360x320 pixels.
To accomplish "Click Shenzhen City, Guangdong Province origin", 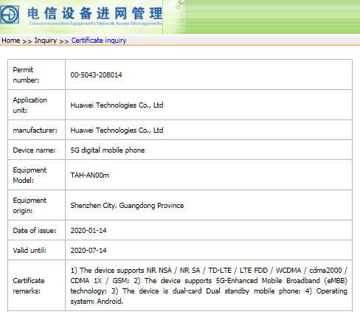I will tap(127, 206).
